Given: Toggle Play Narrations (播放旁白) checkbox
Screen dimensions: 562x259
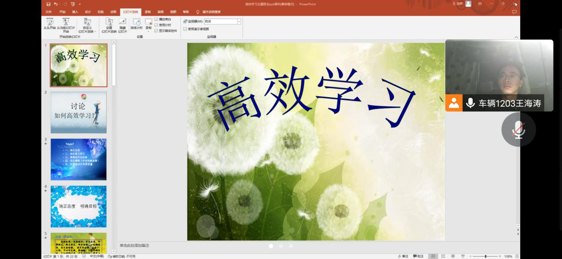Looking at the screenshot, I should pyautogui.click(x=156, y=20).
